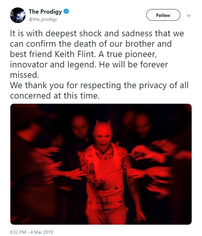Open the attached red-tinted photo
This screenshot has width=202, height=236.
pos(101,164)
